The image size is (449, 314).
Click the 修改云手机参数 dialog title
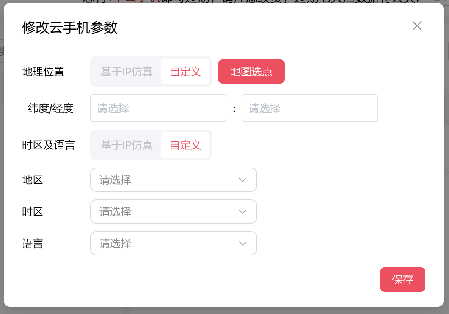pyautogui.click(x=70, y=28)
